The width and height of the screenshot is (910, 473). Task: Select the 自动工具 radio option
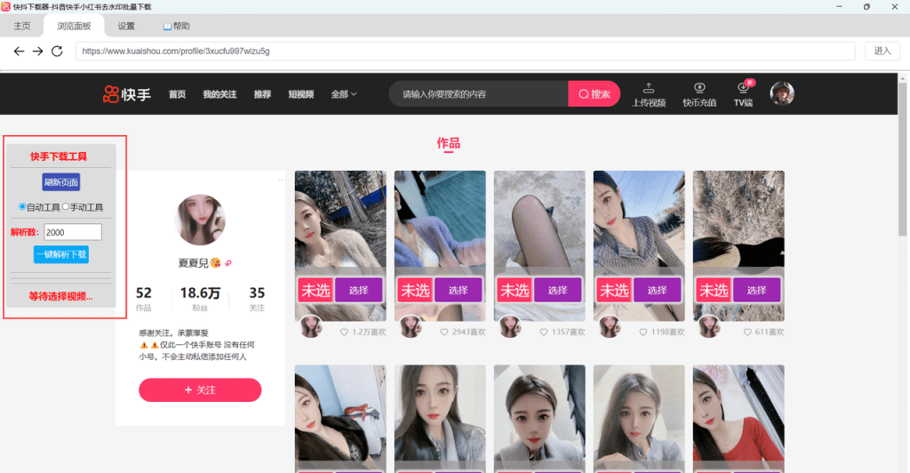22,206
